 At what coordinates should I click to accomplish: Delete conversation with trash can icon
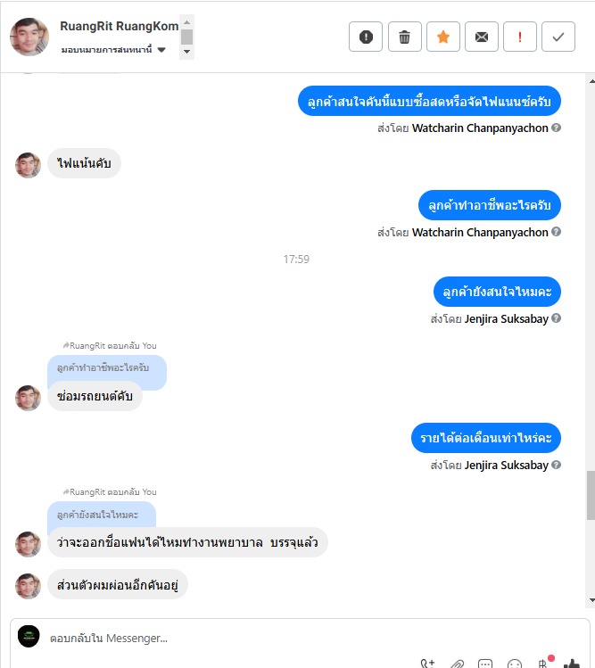[x=404, y=37]
